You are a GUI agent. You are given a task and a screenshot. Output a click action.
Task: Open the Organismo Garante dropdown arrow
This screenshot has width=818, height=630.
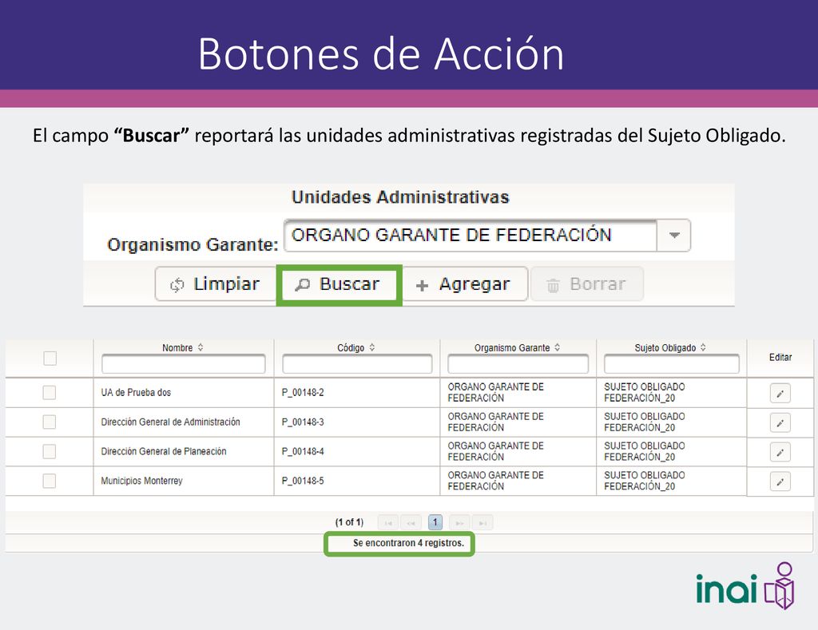click(x=674, y=236)
